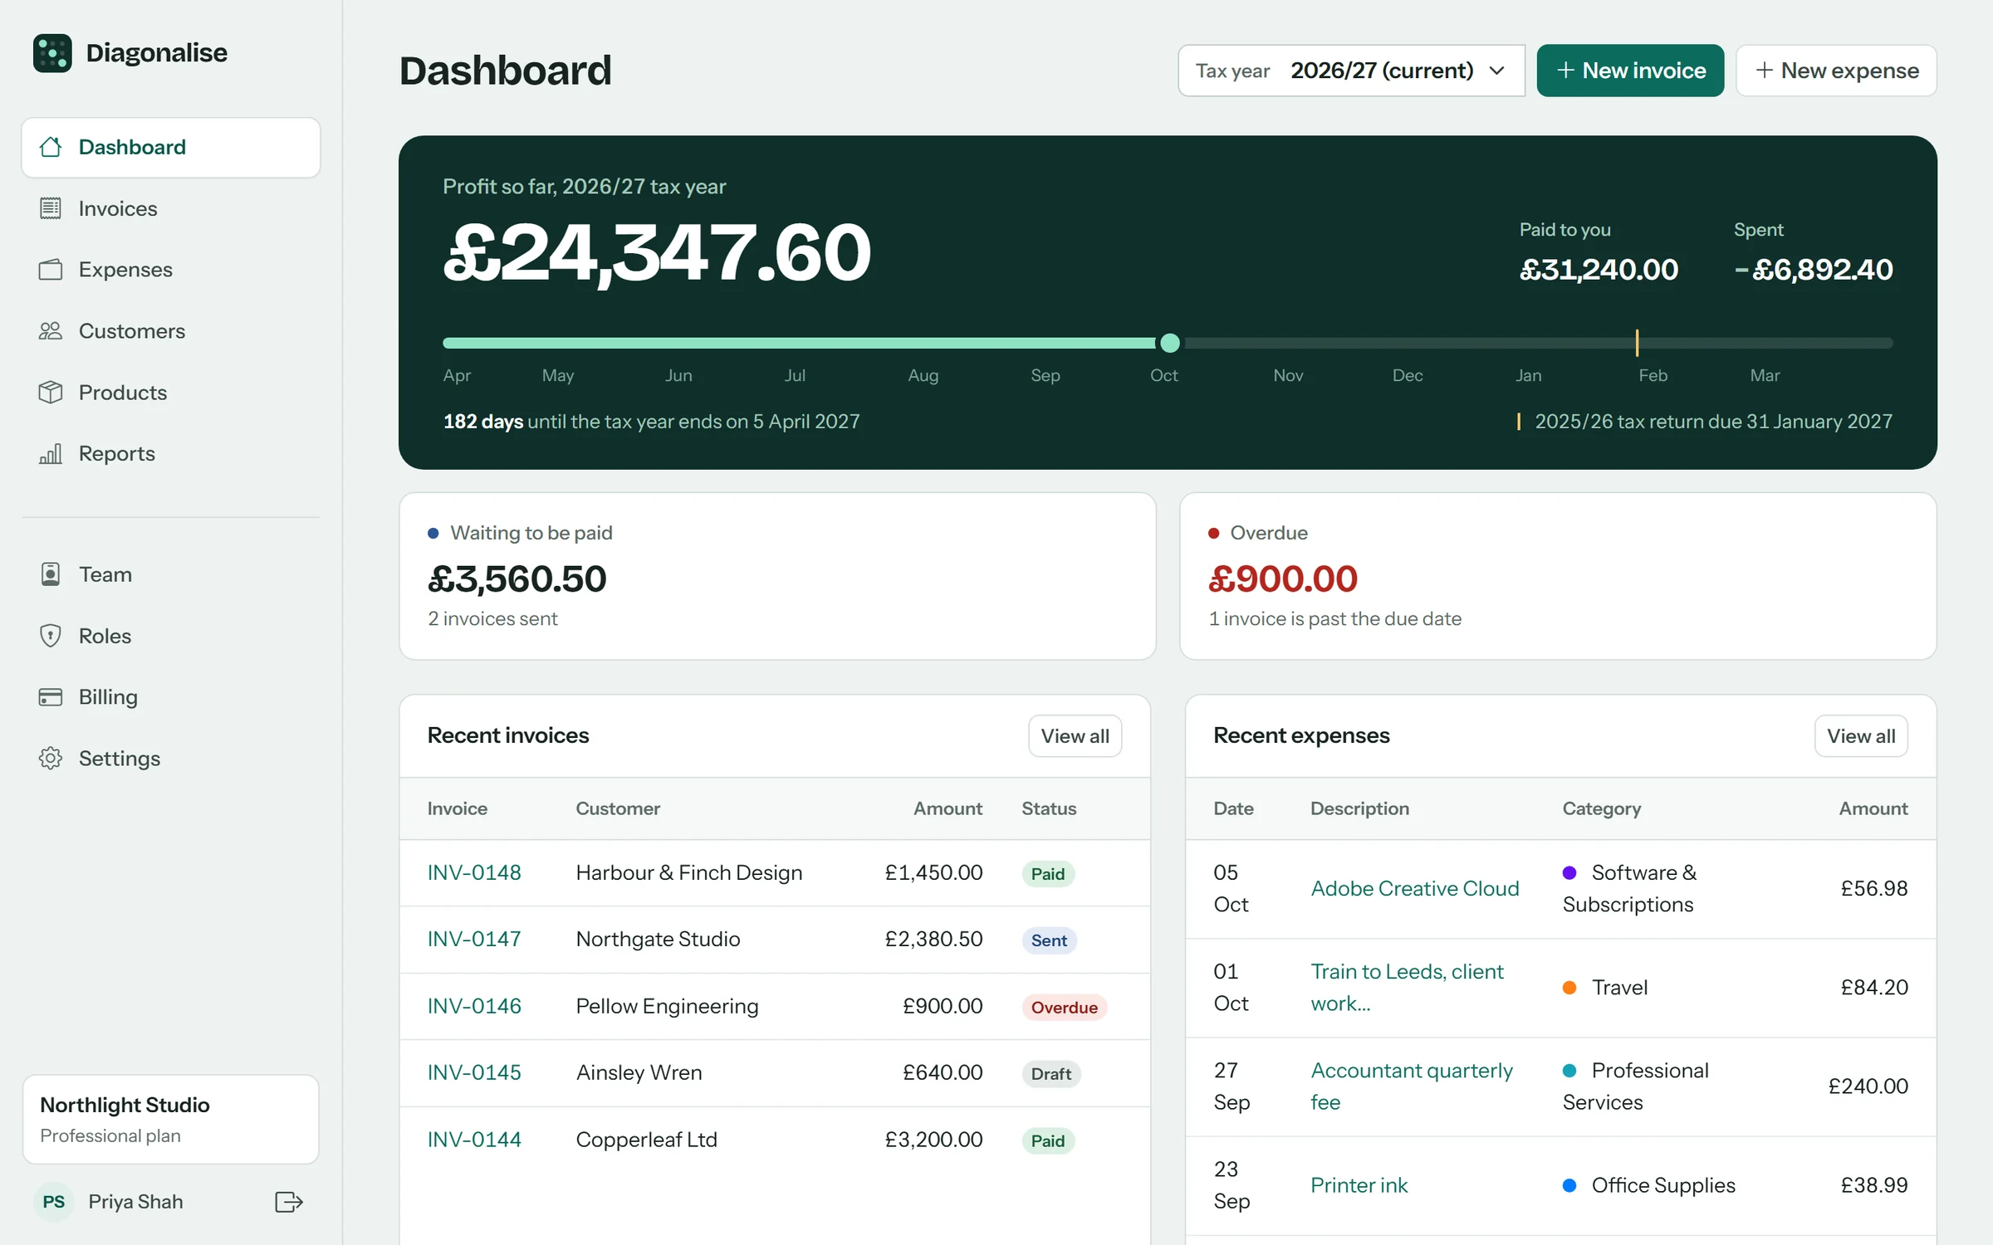Click the Reports bar chart icon
The height and width of the screenshot is (1245, 1993).
tap(51, 453)
